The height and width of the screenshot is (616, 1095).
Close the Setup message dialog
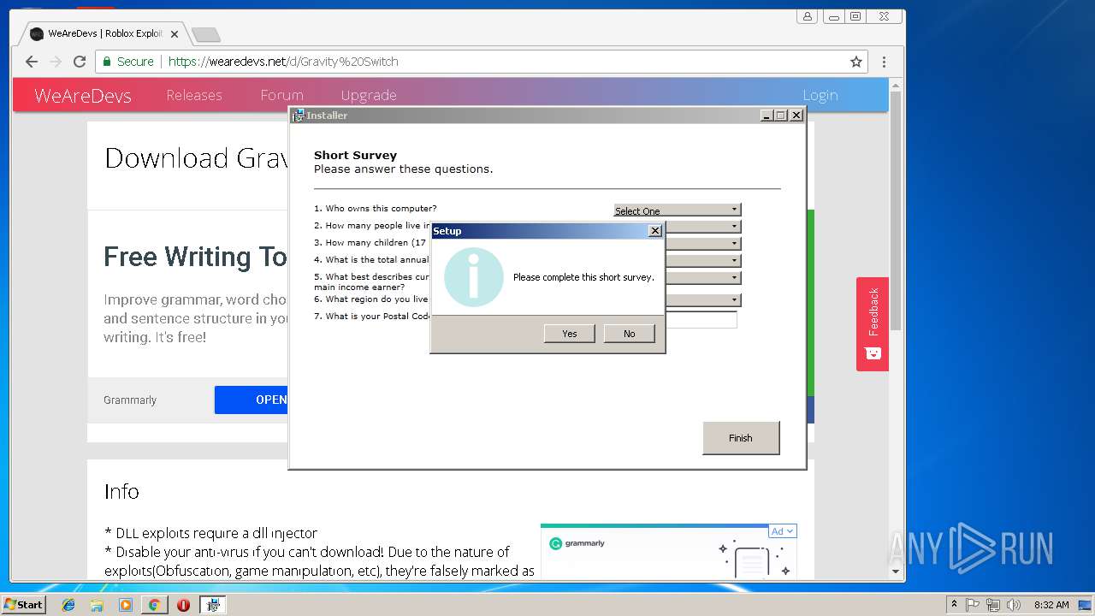655,231
